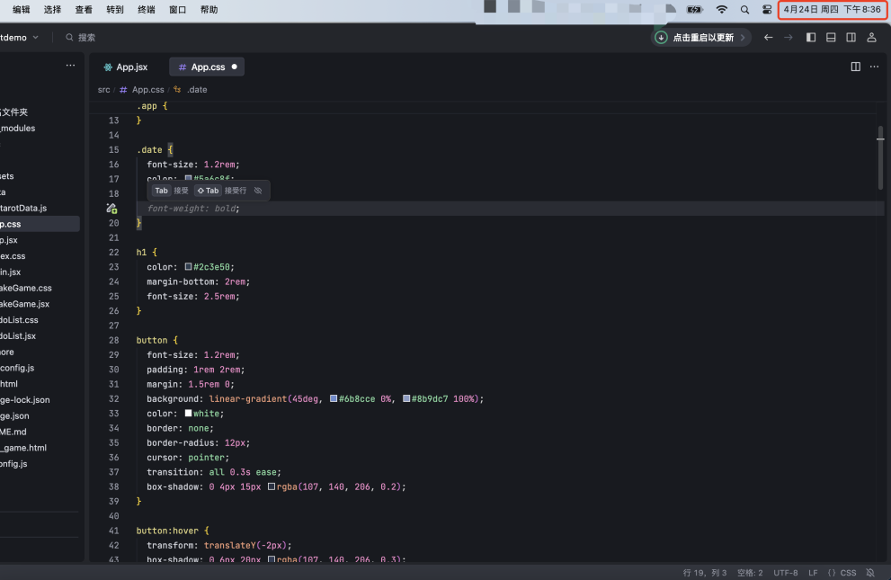Switch to the App.jsx tab
Viewport: 891px width, 580px height.
126,67
